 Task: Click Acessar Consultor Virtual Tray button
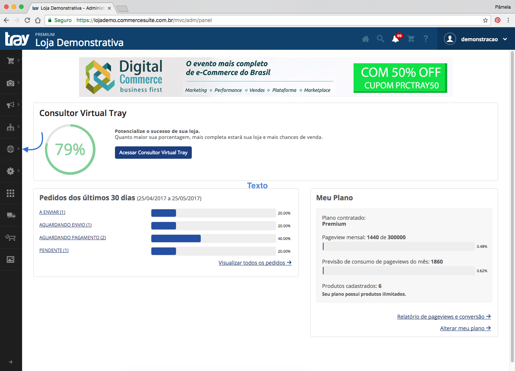click(153, 152)
